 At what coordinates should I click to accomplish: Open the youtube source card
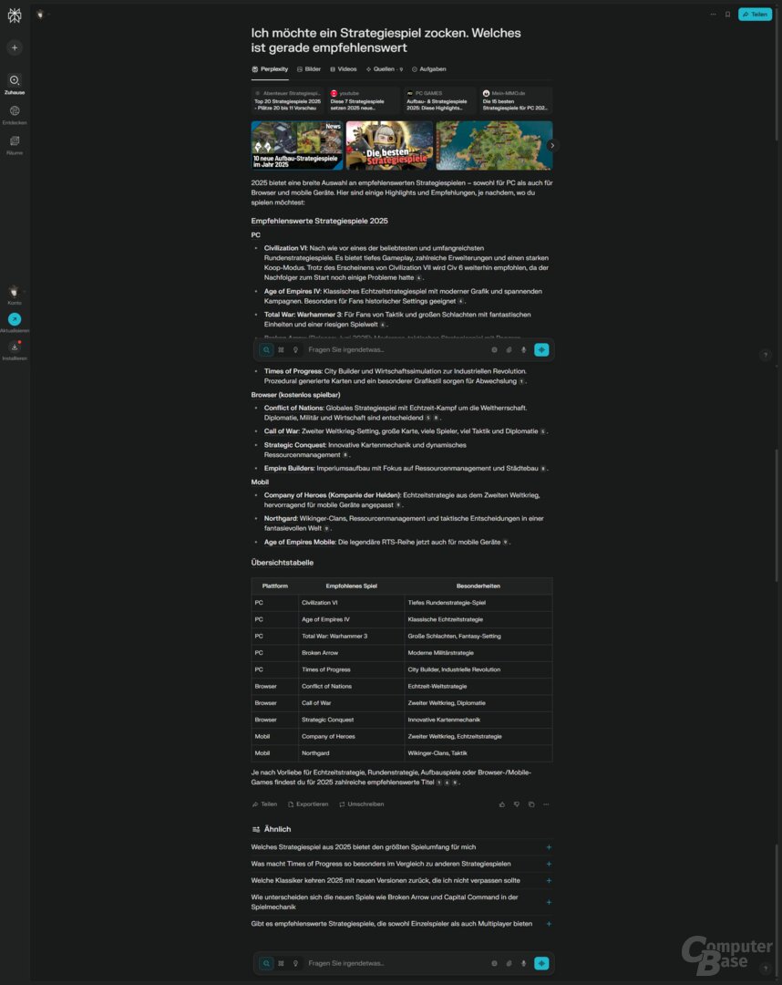364,100
